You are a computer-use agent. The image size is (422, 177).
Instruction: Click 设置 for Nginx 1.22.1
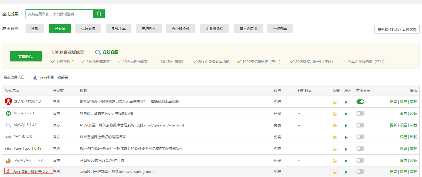[403, 113]
